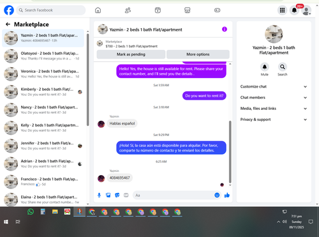319x237 pixels.
Task: Choose a GIF icon
Action: 126,195
